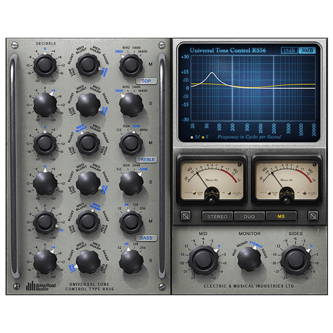Set MONITOR to MID label

(234, 253)
